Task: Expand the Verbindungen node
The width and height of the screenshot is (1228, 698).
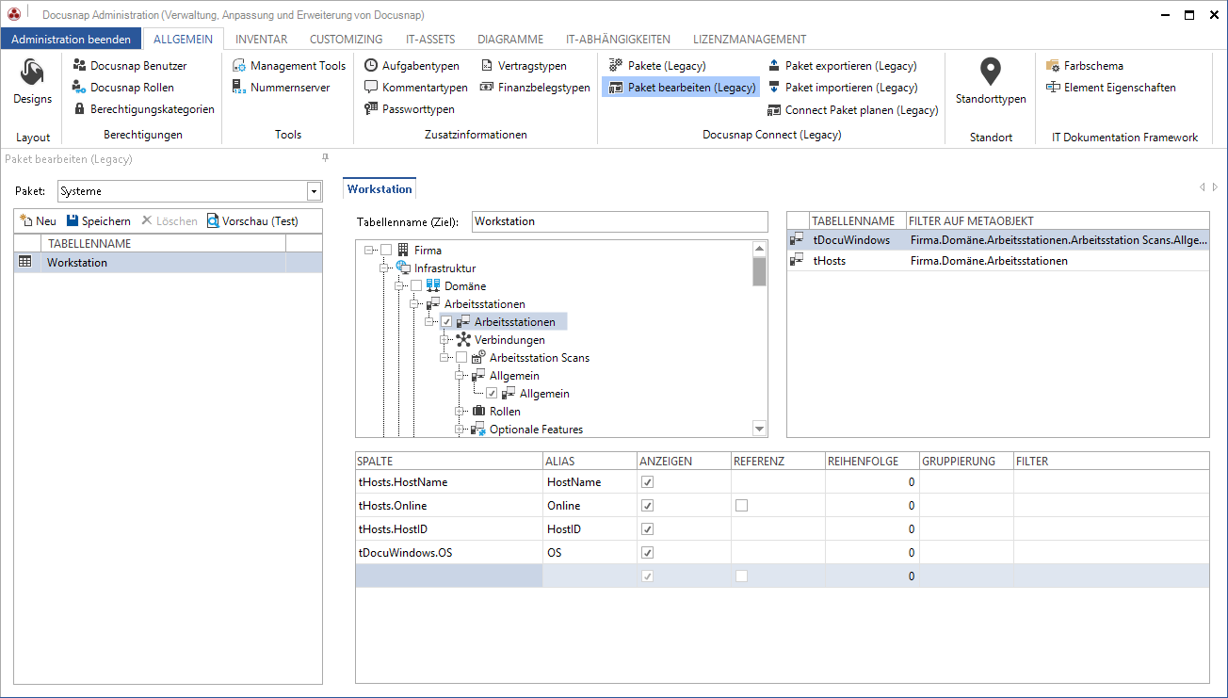Action: coord(444,340)
